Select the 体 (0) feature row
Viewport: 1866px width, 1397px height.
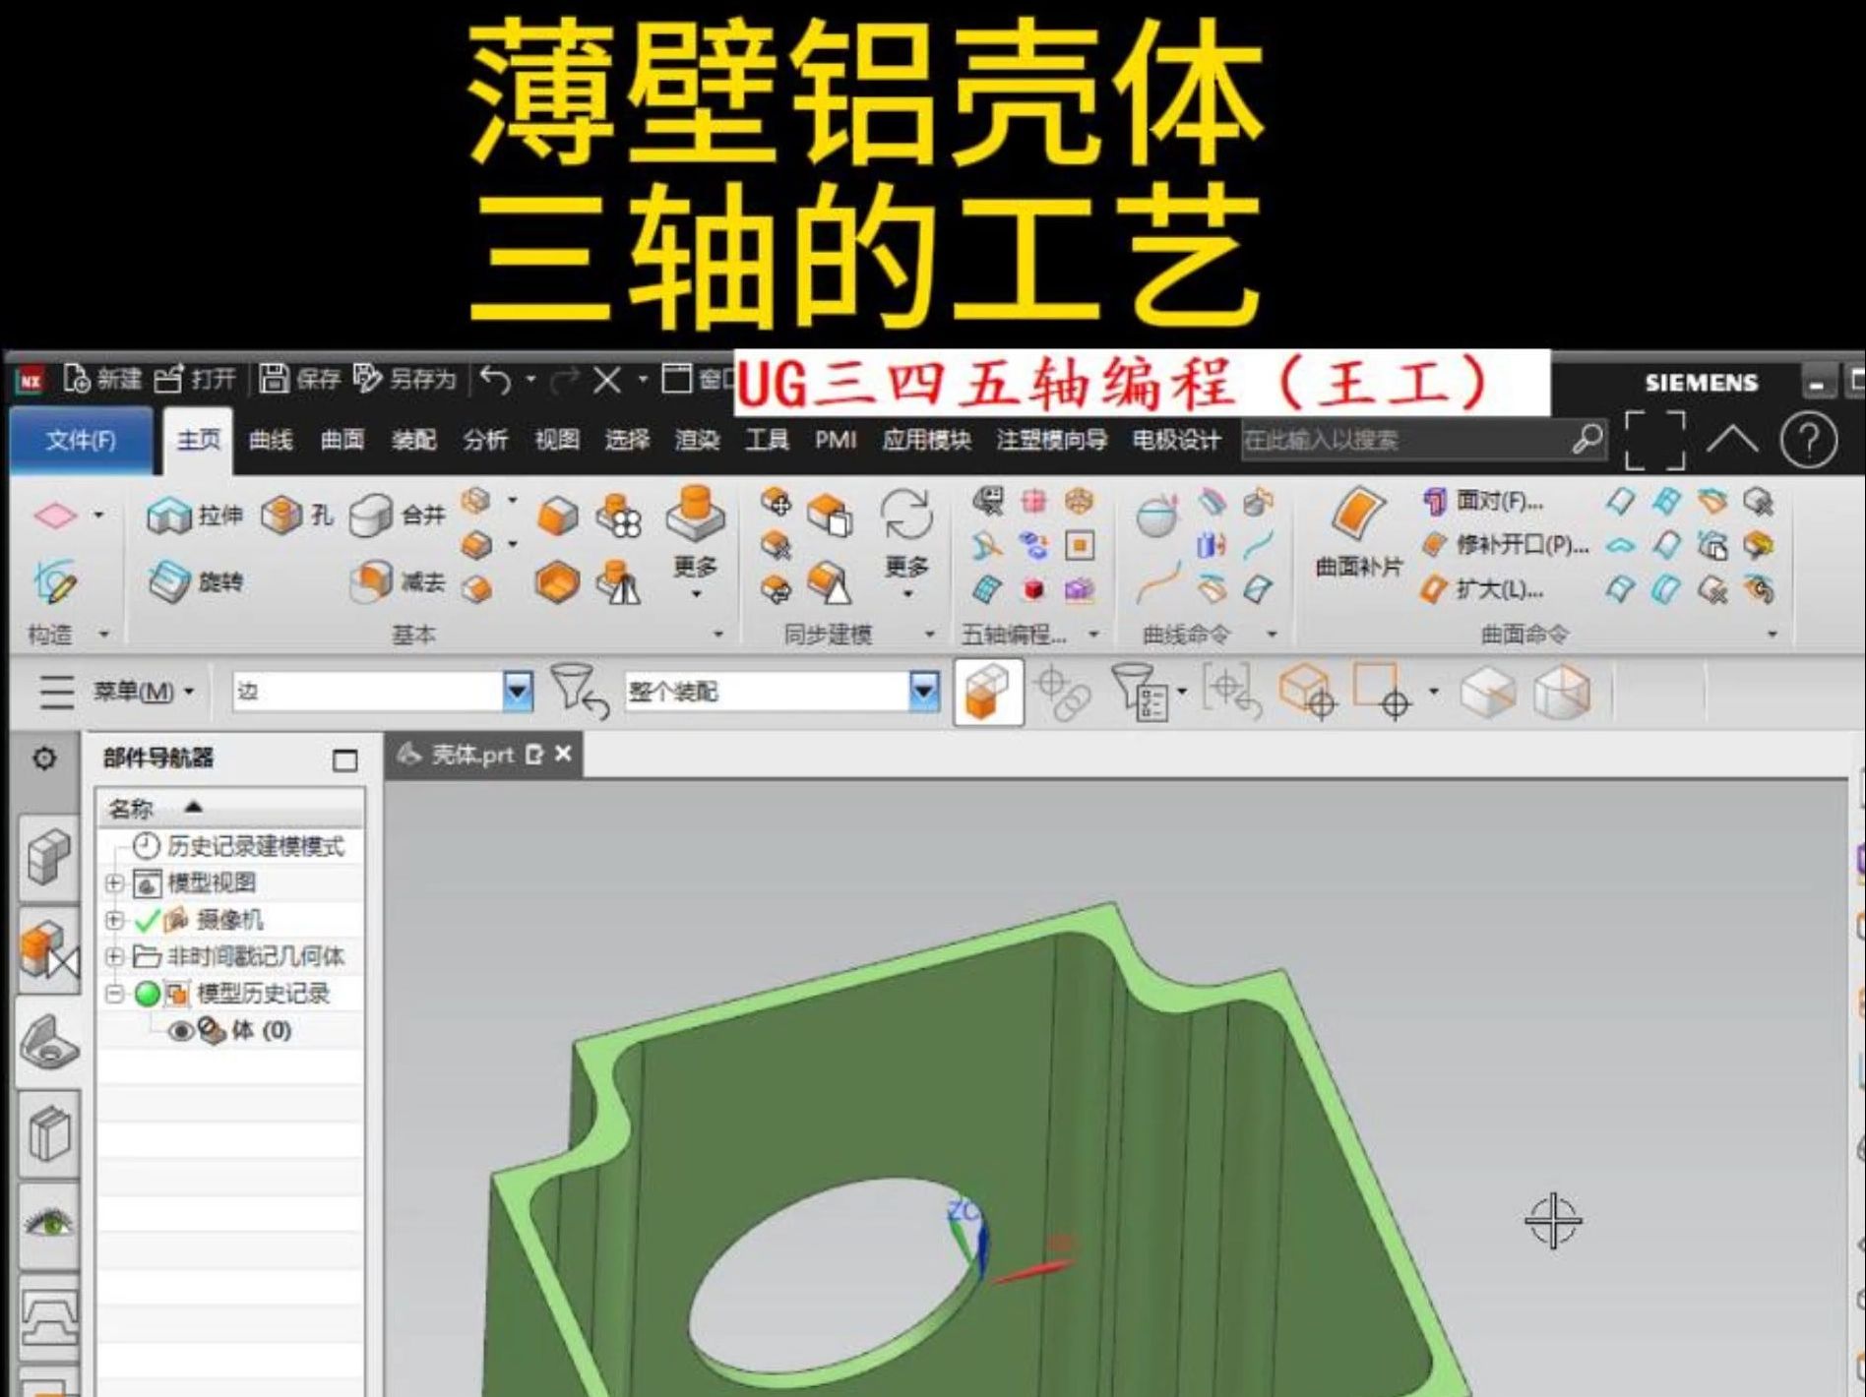[231, 1031]
